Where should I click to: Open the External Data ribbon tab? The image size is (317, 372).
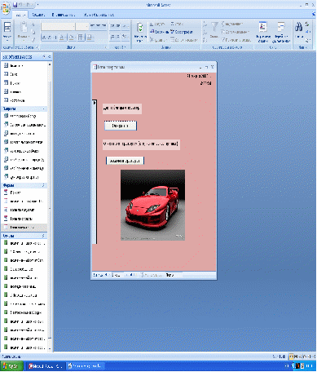64,15
